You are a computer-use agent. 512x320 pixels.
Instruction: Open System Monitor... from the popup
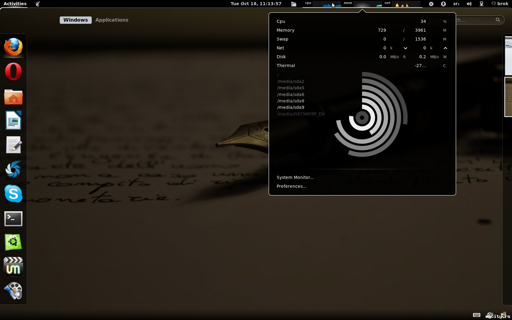tap(295, 177)
